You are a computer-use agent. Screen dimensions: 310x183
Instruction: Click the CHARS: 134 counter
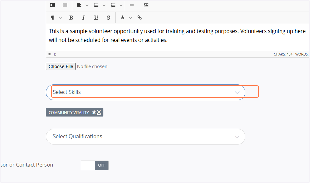pos(283,54)
